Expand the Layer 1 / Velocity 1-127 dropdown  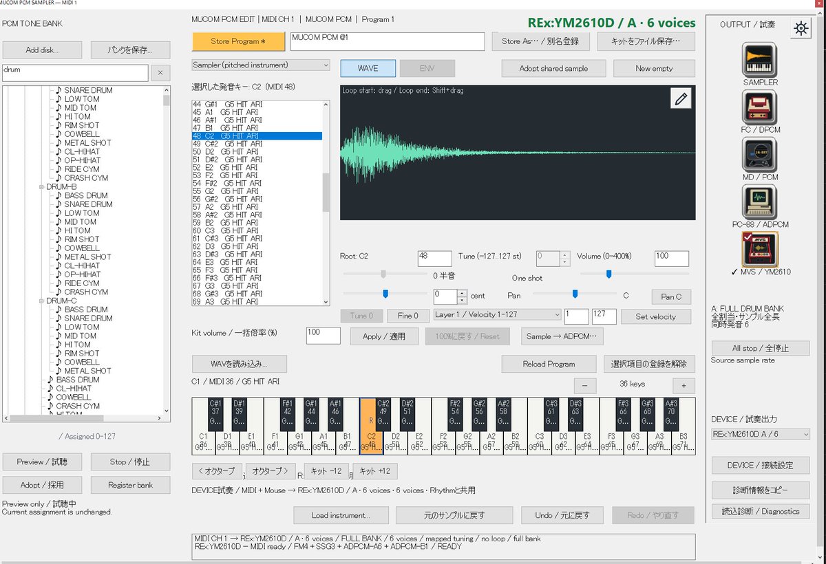pyautogui.click(x=498, y=315)
